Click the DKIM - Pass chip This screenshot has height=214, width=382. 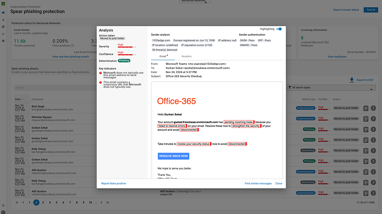tap(247, 40)
